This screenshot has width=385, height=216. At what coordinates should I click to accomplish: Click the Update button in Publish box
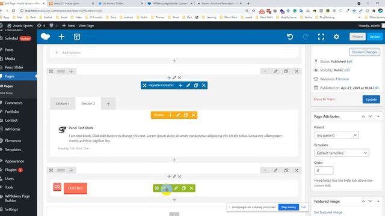click(x=371, y=100)
